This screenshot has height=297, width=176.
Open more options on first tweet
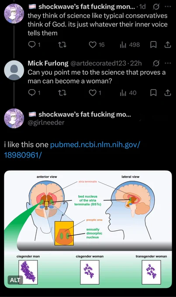pyautogui.click(x=168, y=7)
